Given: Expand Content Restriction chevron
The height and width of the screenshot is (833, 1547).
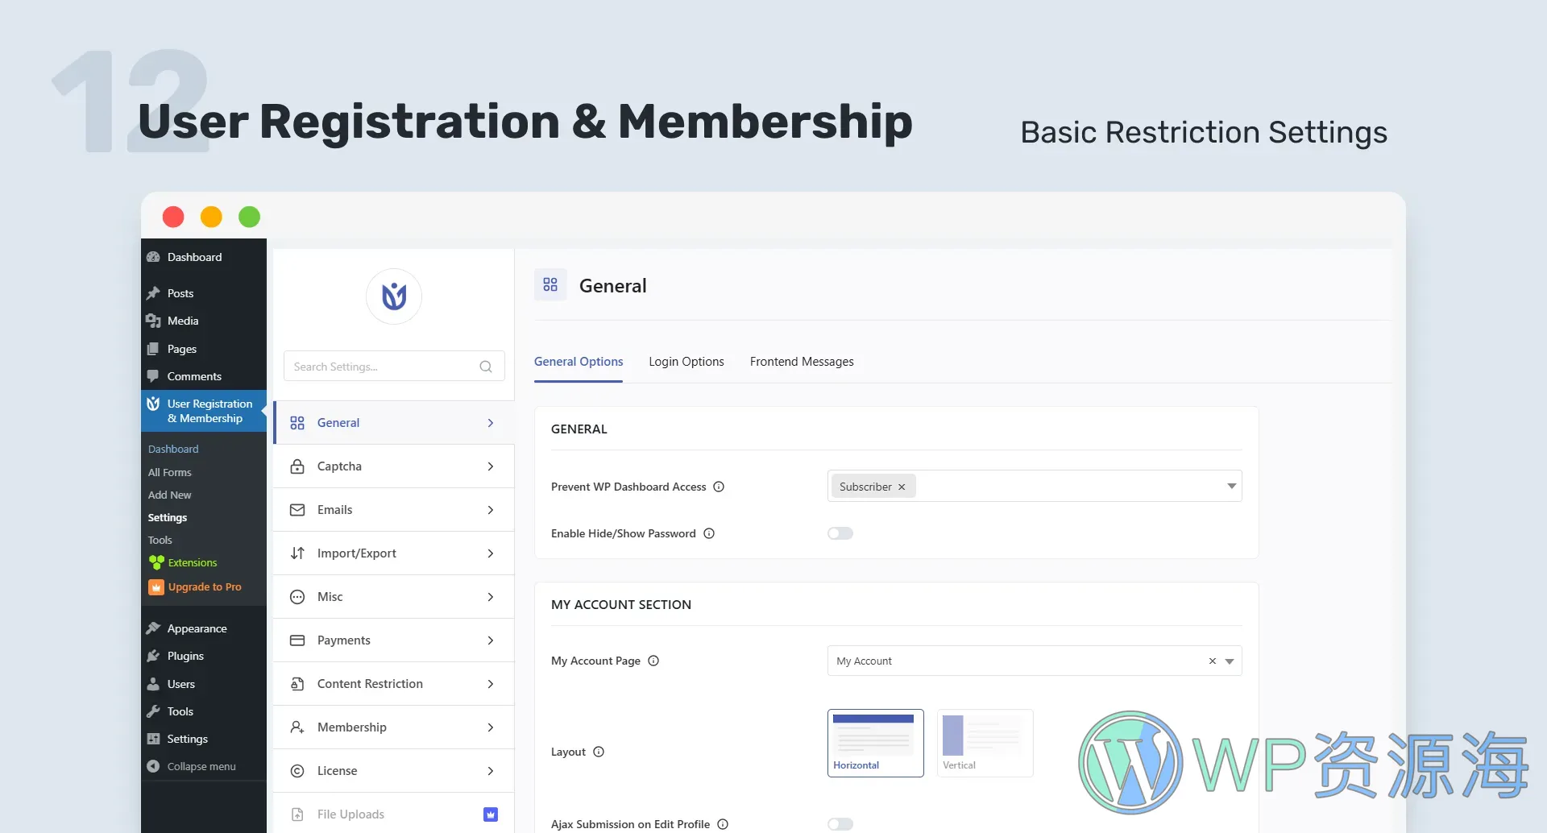Looking at the screenshot, I should [x=491, y=684].
